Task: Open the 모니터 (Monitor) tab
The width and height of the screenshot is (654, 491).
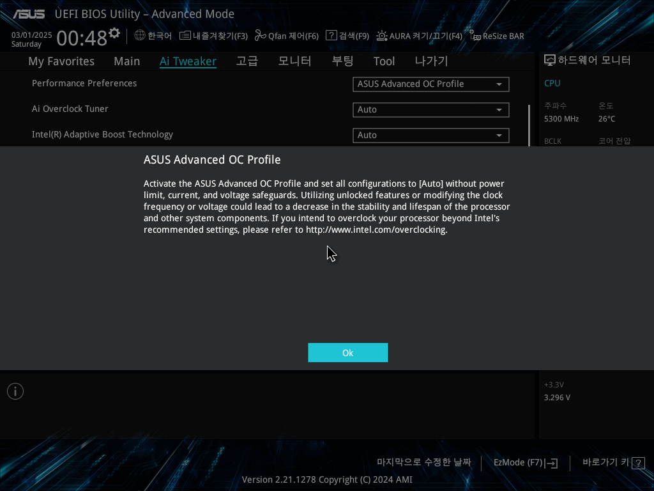Action: click(294, 61)
